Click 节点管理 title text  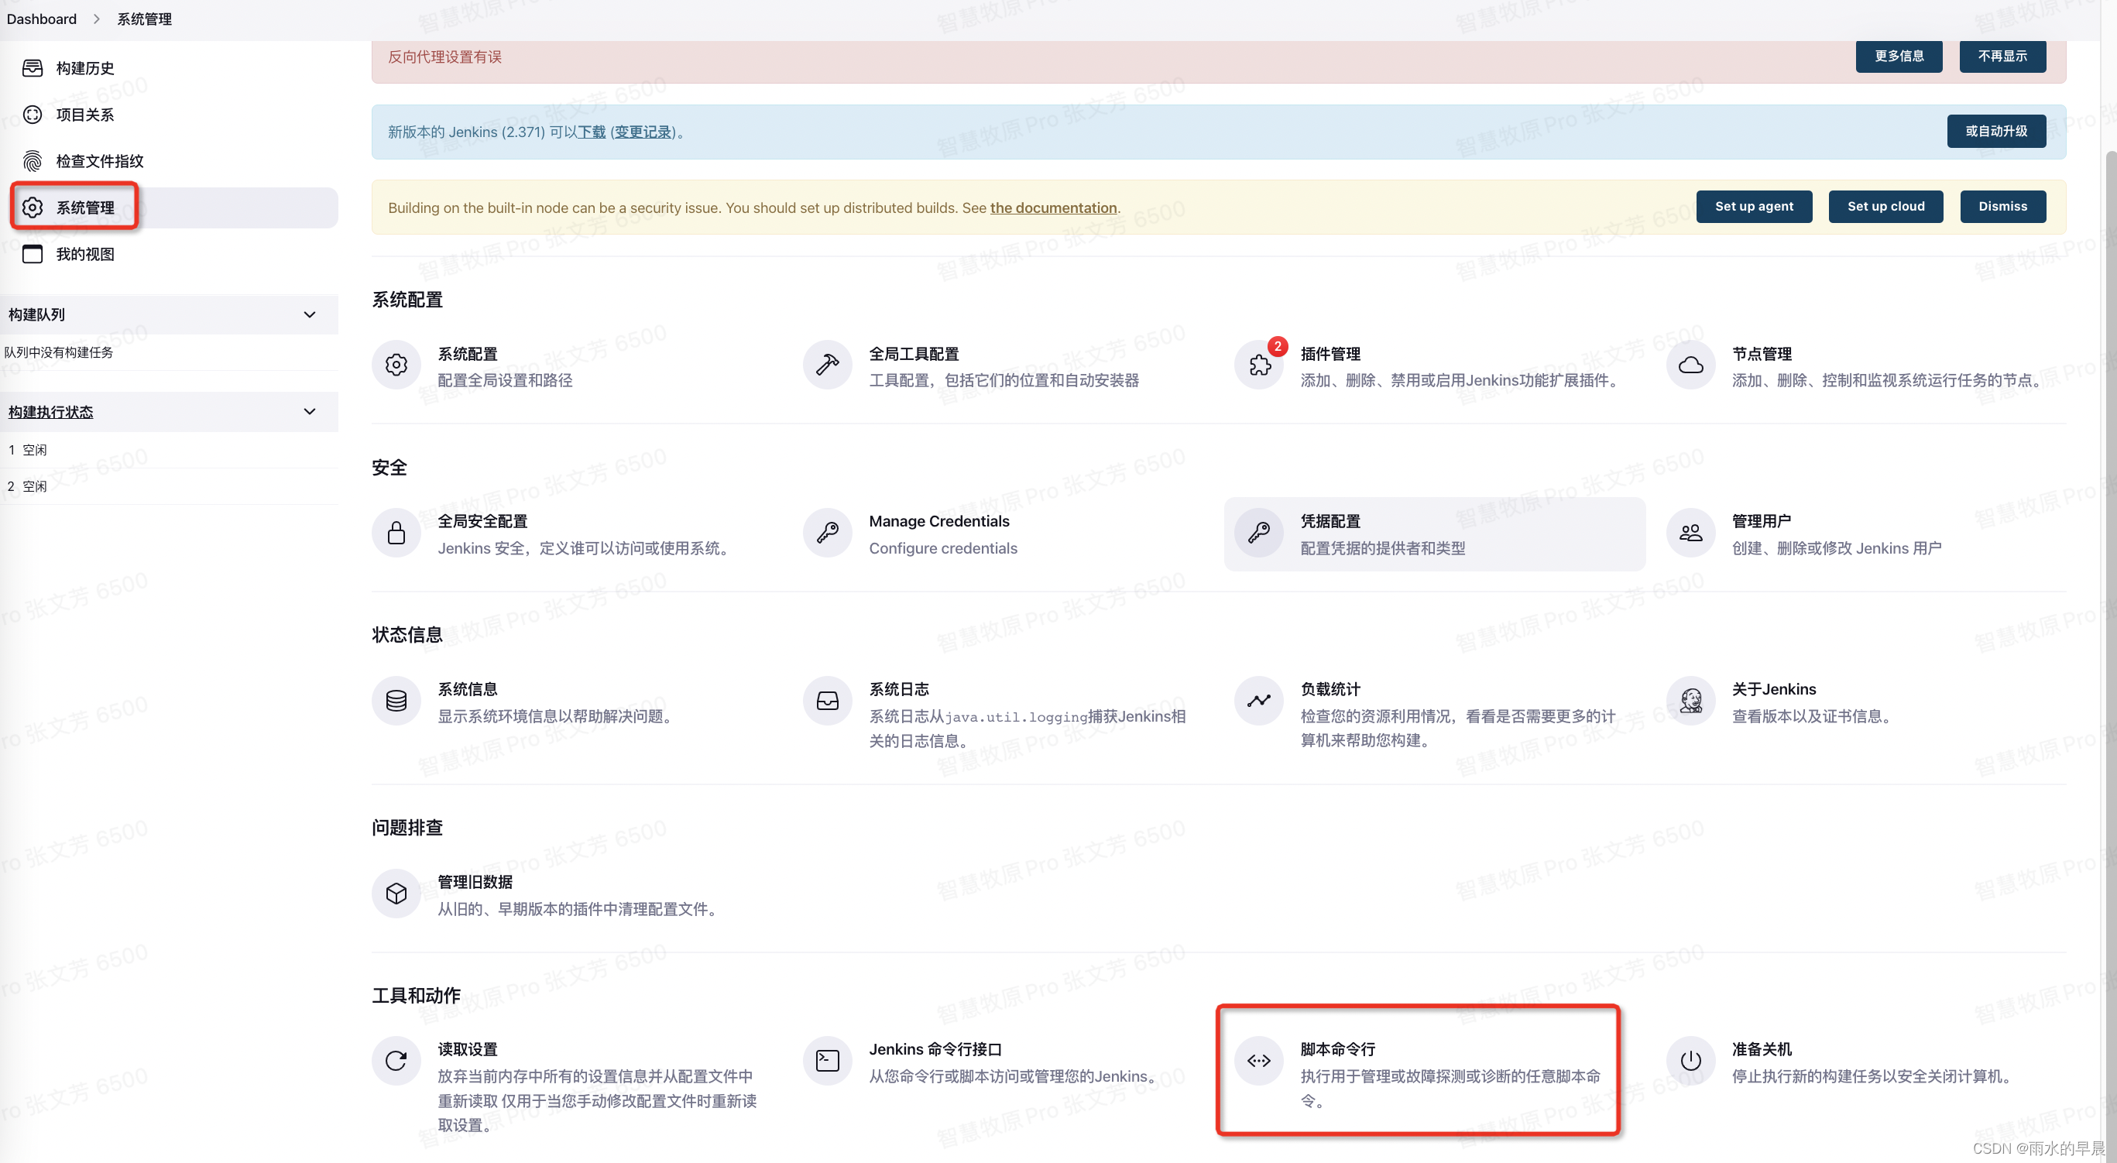tap(1761, 353)
